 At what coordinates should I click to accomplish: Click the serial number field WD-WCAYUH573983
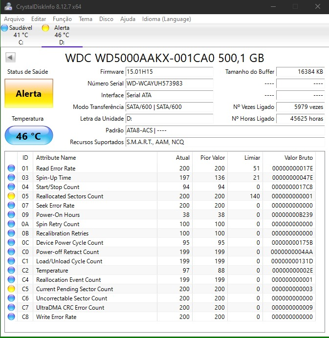(169, 83)
